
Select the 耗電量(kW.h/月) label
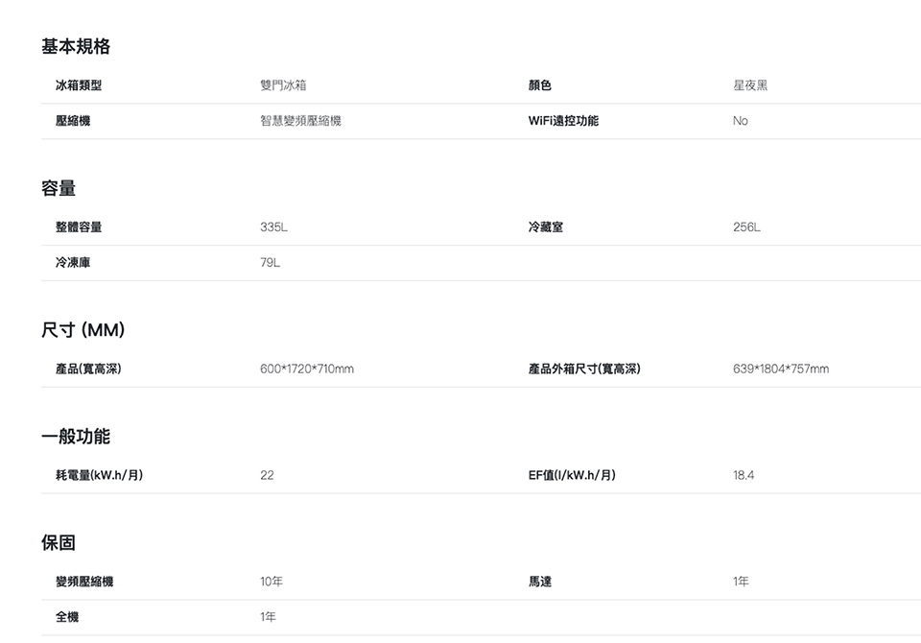100,476
